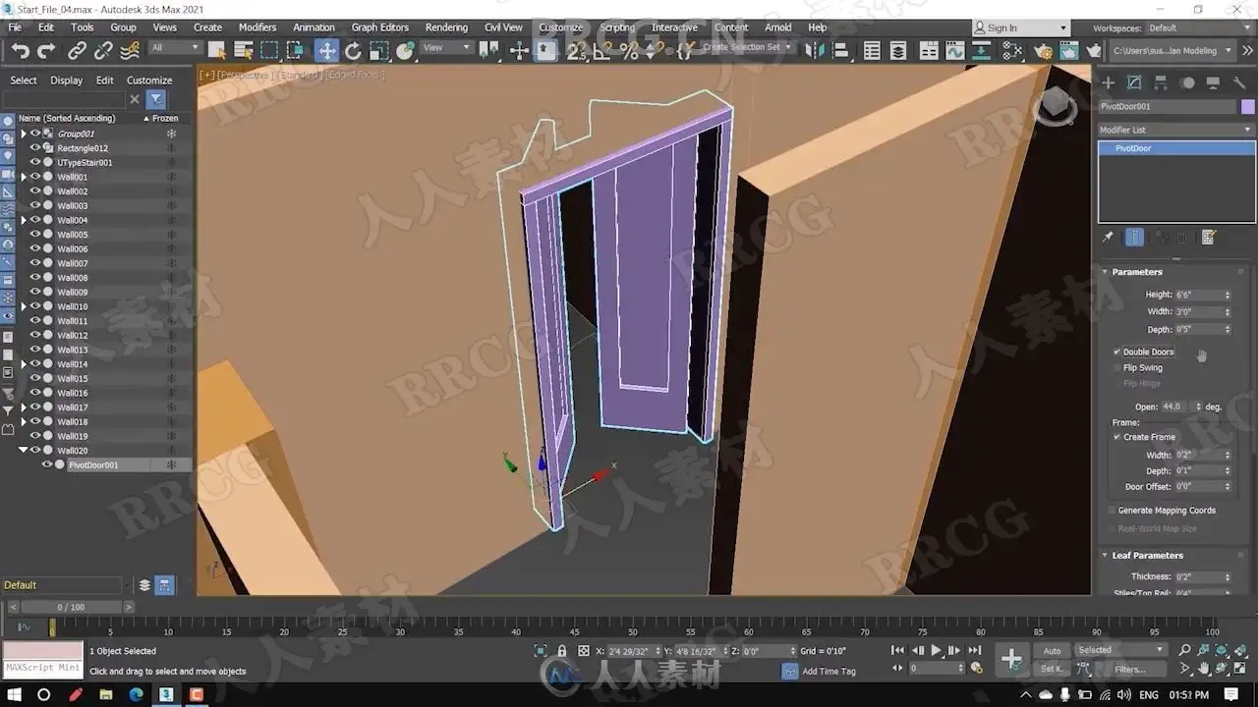Toggle Auto Key animation mode

[x=1052, y=651]
